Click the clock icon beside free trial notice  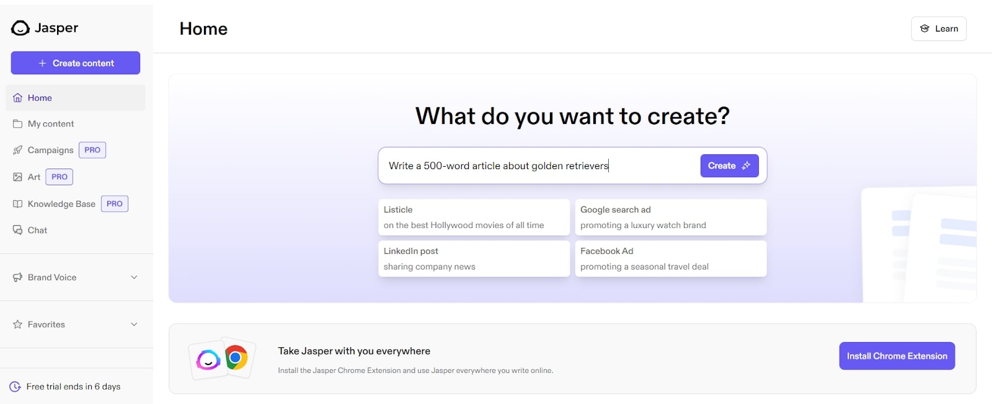15,387
